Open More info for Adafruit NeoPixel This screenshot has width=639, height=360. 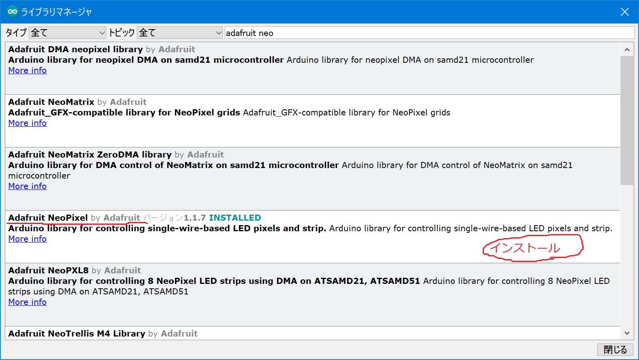coord(28,239)
